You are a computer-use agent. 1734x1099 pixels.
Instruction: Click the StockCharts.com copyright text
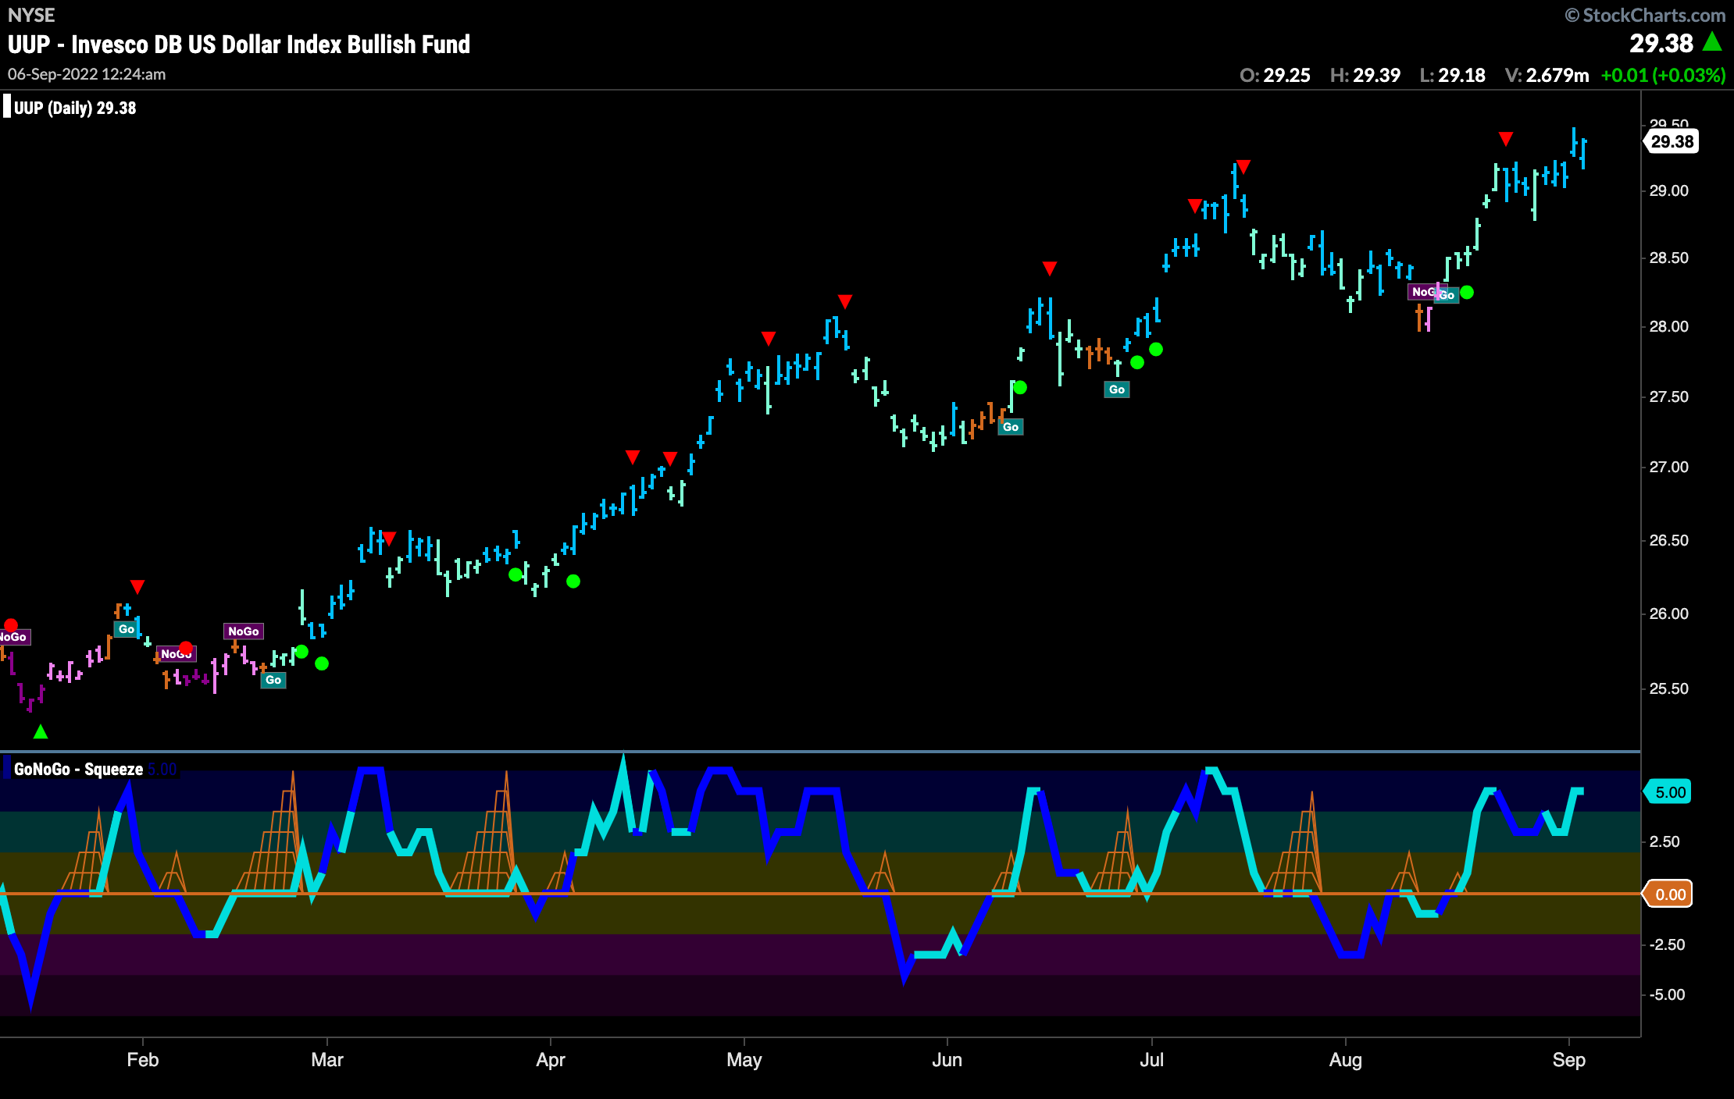1645,15
